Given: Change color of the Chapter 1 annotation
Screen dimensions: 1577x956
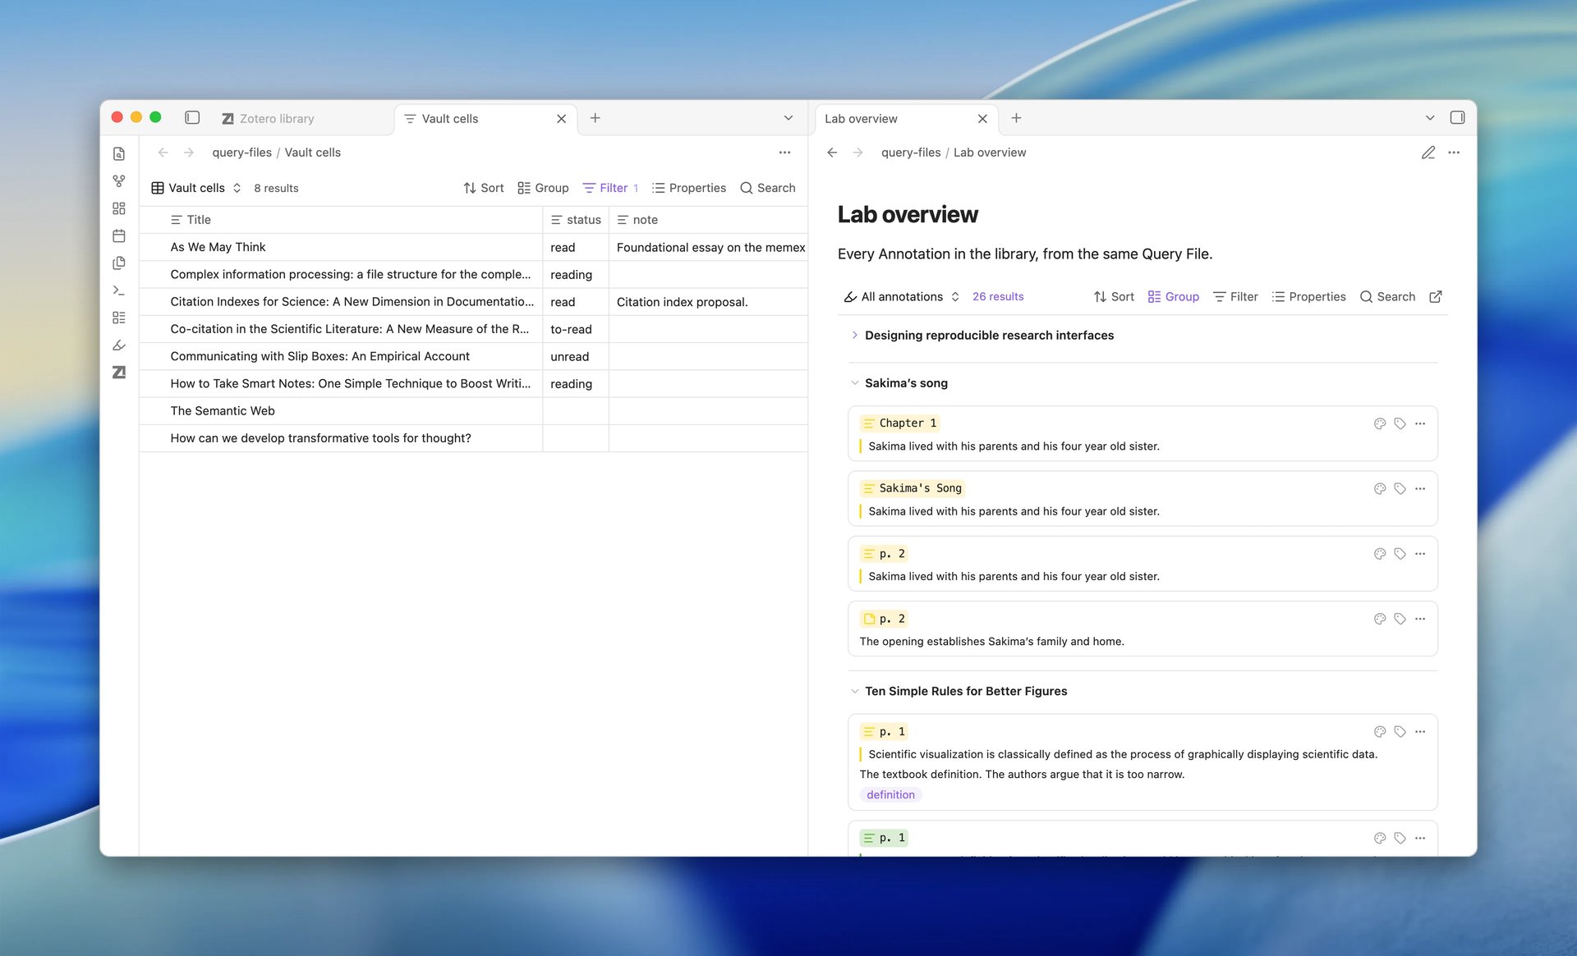Looking at the screenshot, I should (1380, 423).
